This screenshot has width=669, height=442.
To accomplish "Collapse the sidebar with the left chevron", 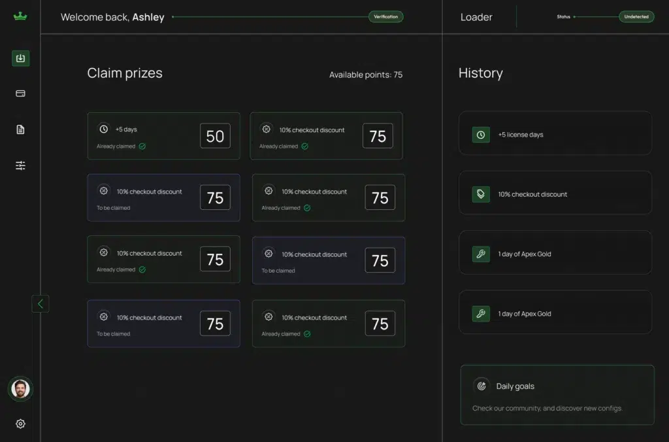I will 41,303.
